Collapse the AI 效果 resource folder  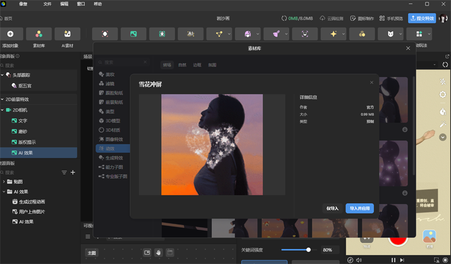point(5,192)
